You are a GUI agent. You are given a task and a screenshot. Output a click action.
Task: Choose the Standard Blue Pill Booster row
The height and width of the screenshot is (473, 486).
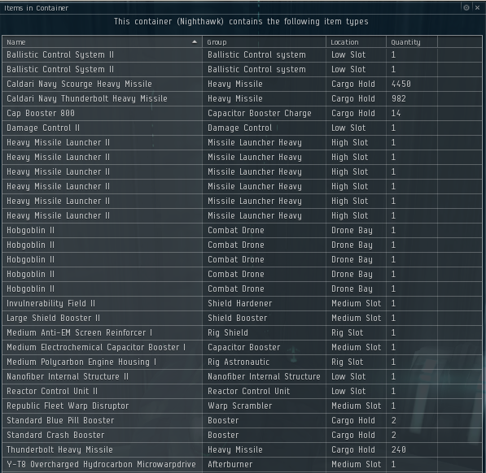click(x=242, y=420)
